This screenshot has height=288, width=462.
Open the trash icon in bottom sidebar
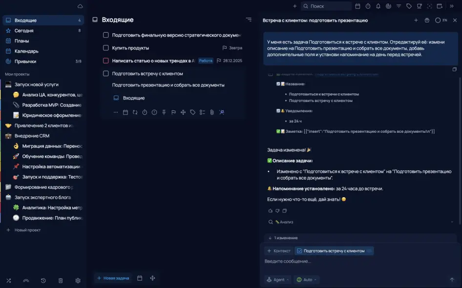pyautogui.click(x=61, y=281)
